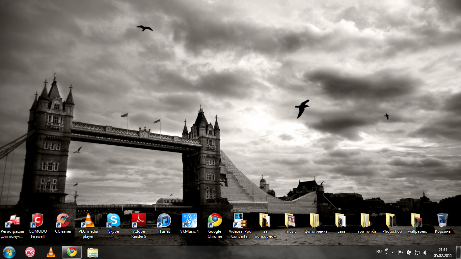This screenshot has width=461, height=259.
Task: Select the VLC media player desktop shortcut
Action: (88, 226)
